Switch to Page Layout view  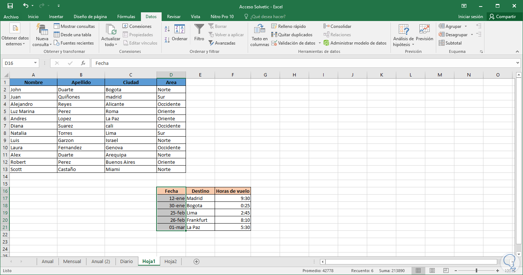click(432, 271)
